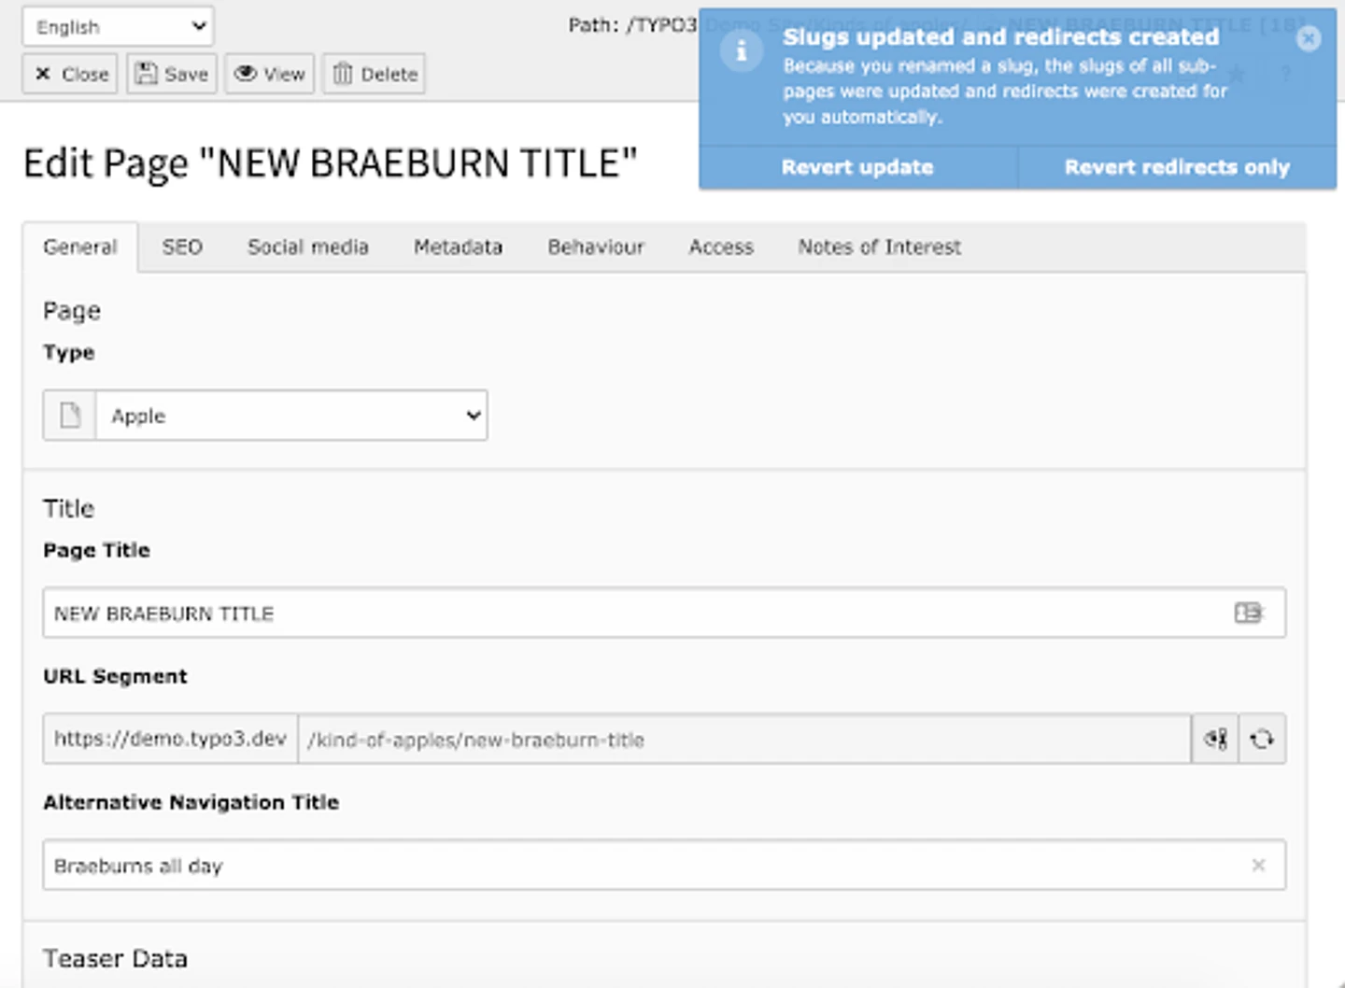1345x988 pixels.
Task: Open the Social media tab
Action: coord(307,247)
